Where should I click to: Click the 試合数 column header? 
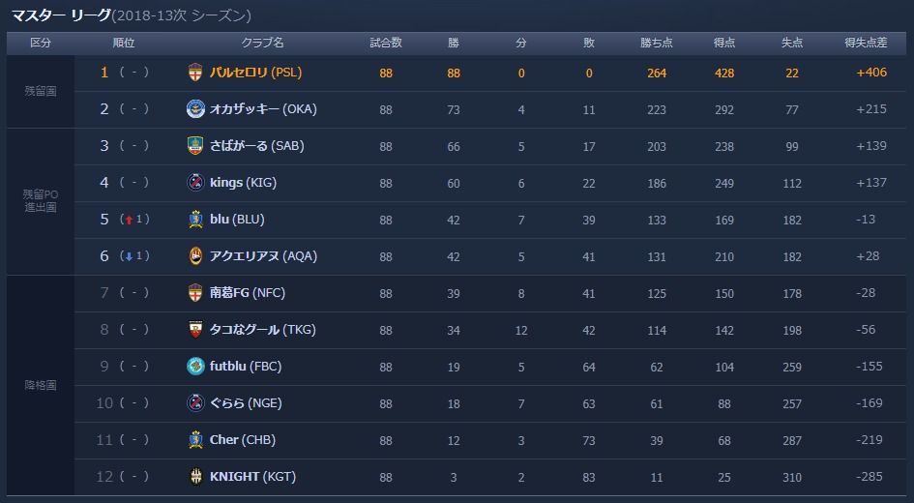(386, 43)
